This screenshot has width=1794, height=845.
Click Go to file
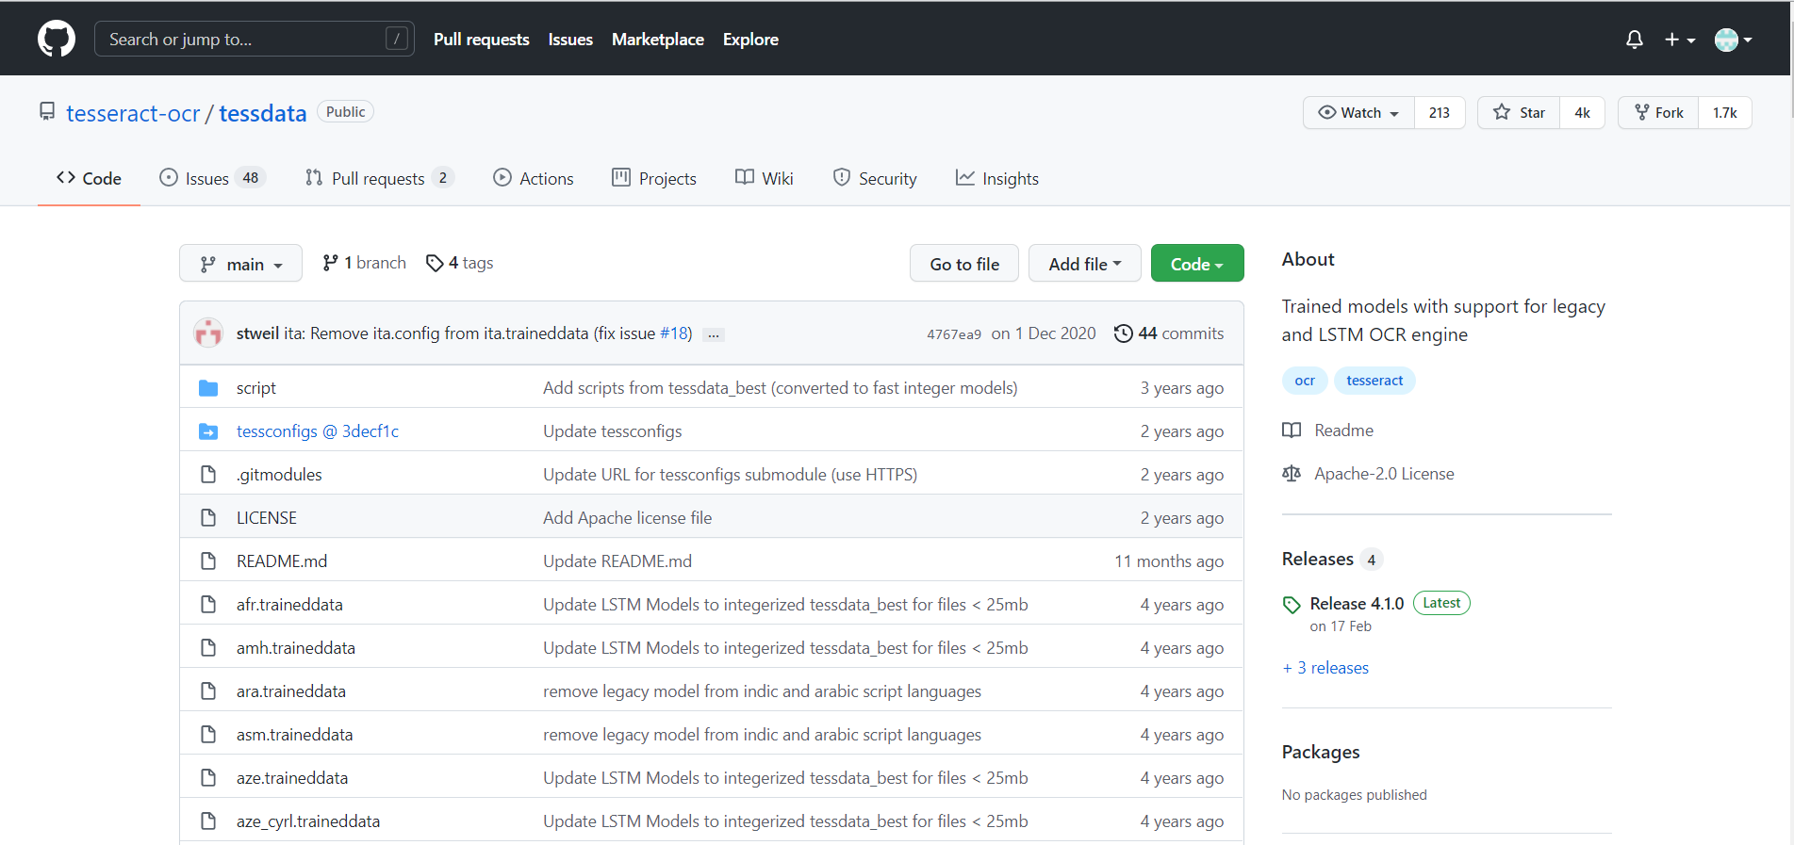pyautogui.click(x=964, y=263)
